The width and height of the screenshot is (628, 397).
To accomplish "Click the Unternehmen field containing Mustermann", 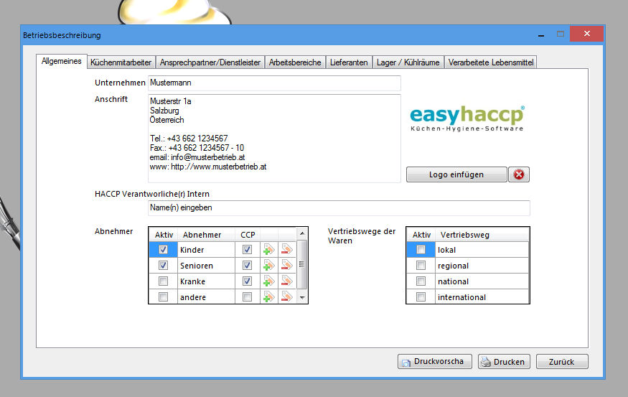I will tap(274, 83).
